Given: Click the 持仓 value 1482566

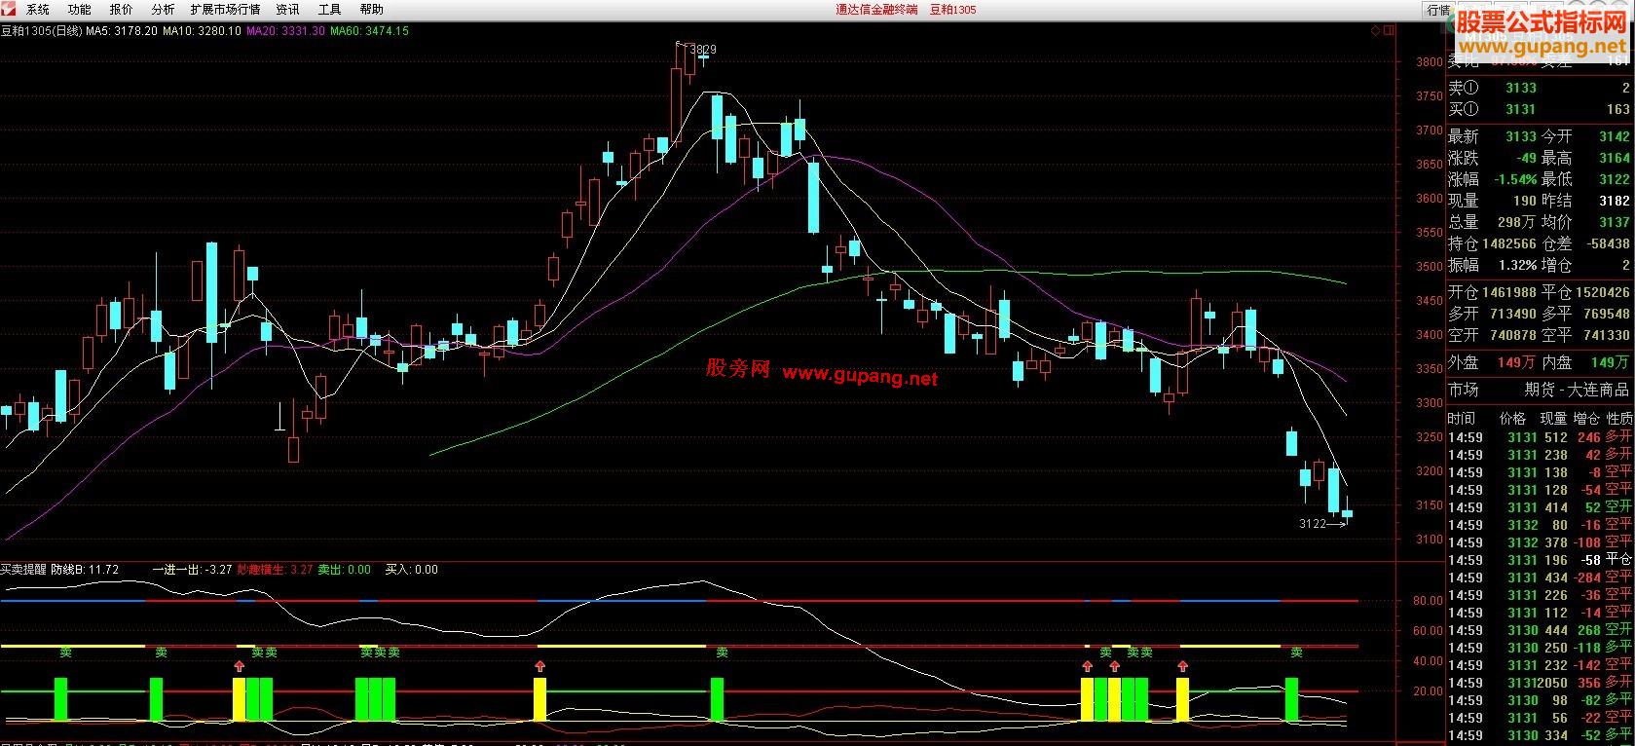Looking at the screenshot, I should tap(1507, 243).
